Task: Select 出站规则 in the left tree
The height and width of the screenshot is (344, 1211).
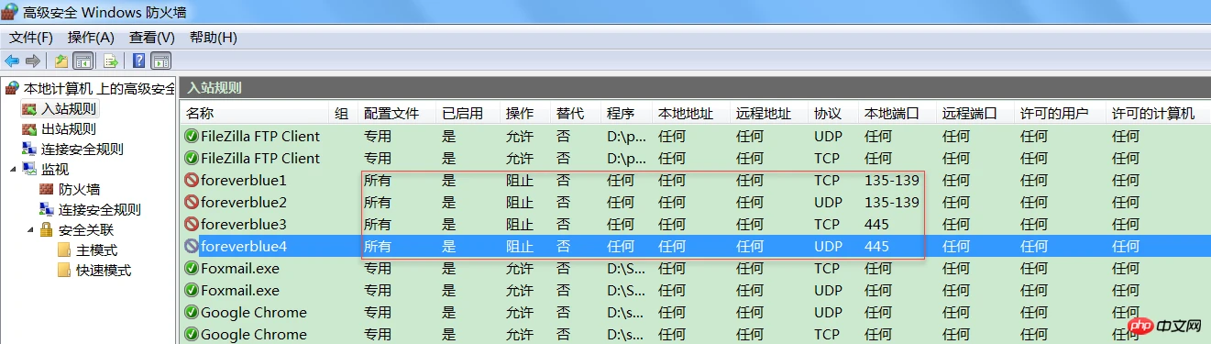Action: 68,129
